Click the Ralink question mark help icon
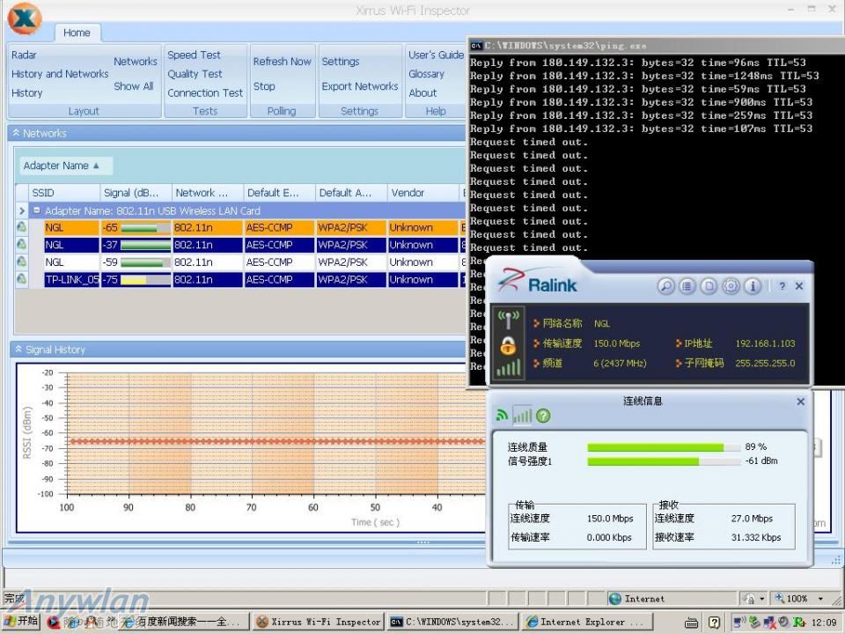 pyautogui.click(x=782, y=286)
